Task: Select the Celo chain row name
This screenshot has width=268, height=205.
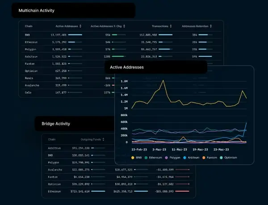Action: [28, 92]
